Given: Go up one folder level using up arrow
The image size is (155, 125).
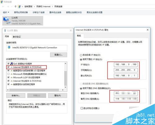Looking at the screenshot, I should tap(15, 7).
